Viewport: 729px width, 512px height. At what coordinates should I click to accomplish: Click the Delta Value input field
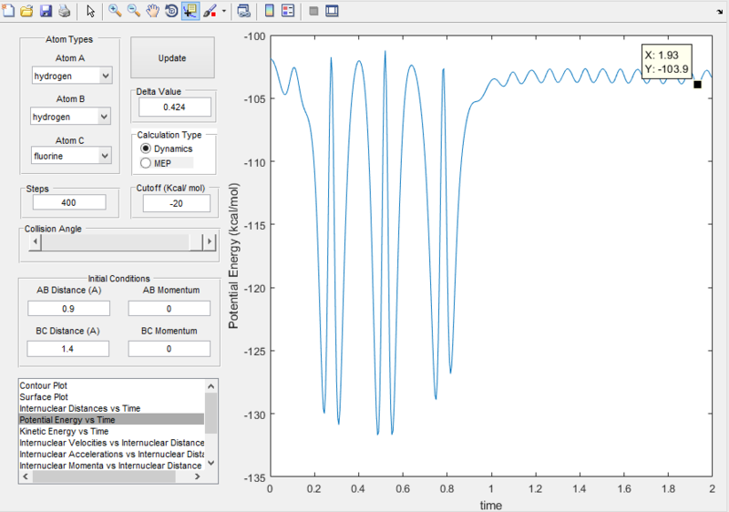coord(175,108)
